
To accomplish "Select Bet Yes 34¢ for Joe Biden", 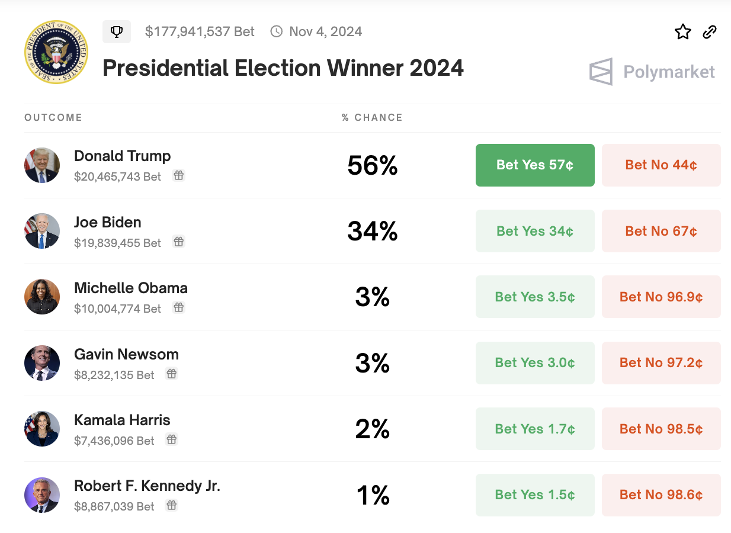I will click(535, 231).
